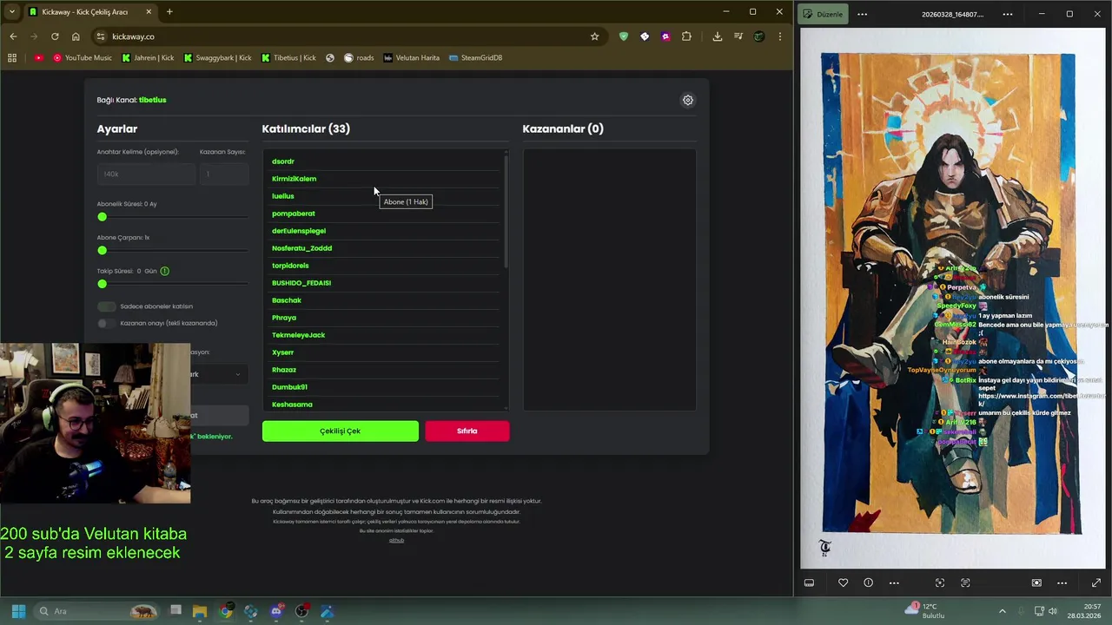Open the Swaggybark | Kick bookmark
This screenshot has height=625, width=1112.
point(217,58)
